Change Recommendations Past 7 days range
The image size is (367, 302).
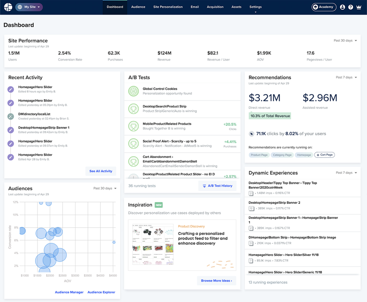tap(346, 77)
